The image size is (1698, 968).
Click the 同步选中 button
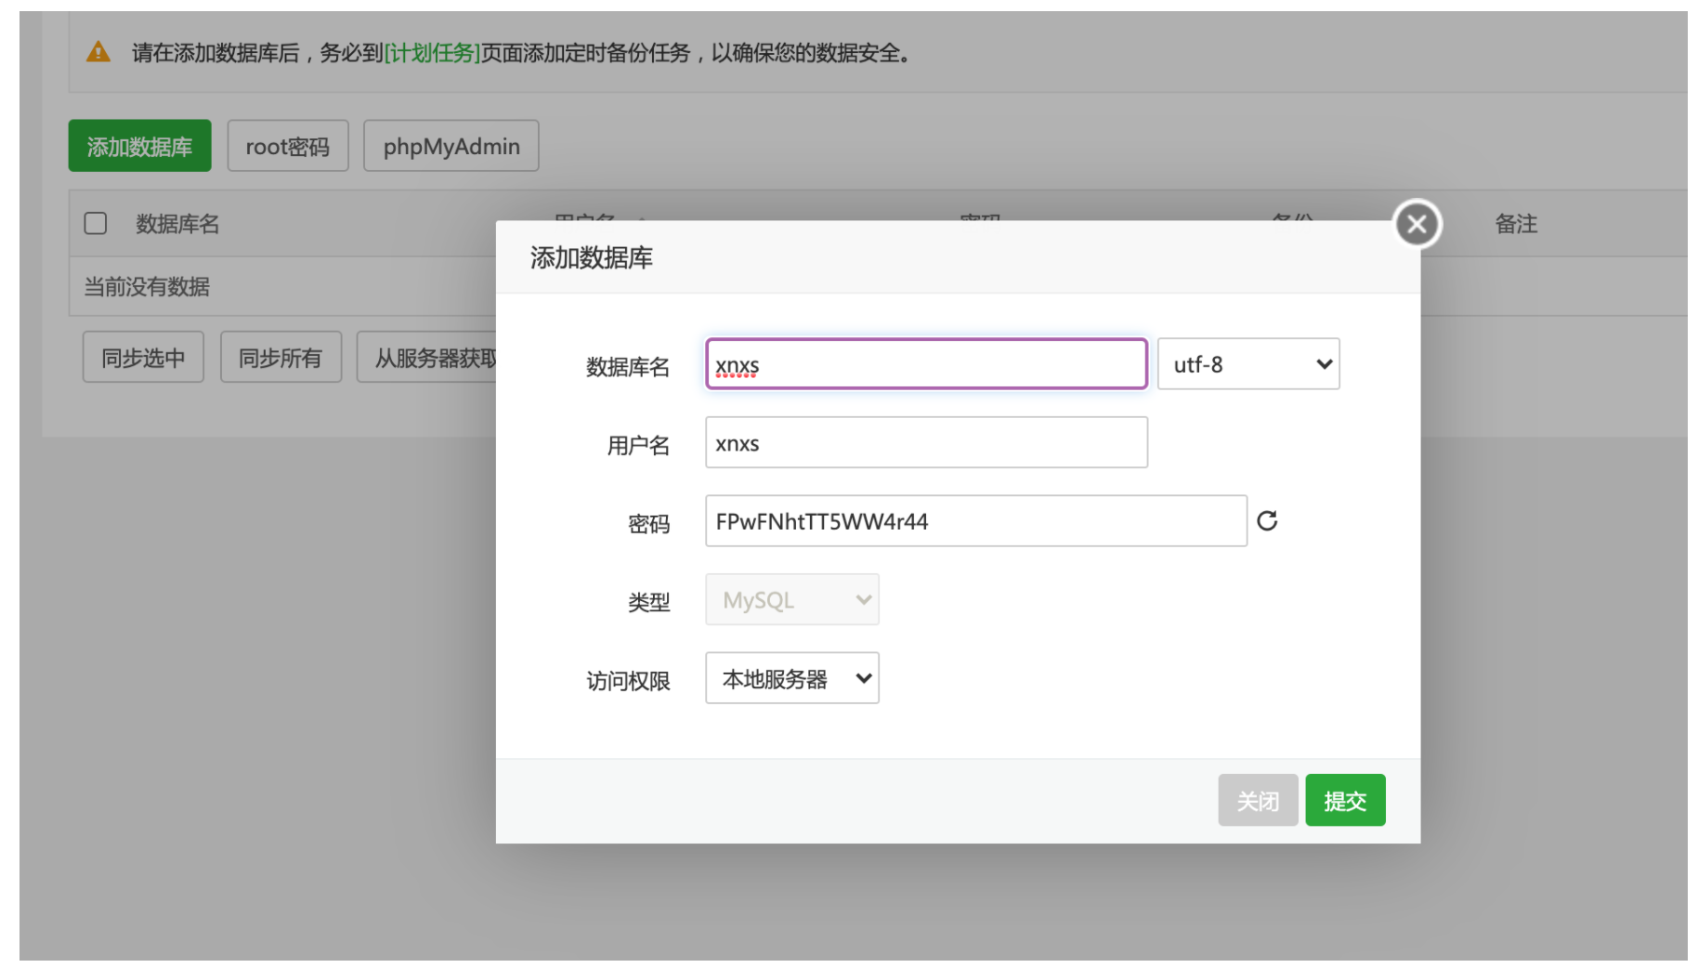tap(142, 357)
